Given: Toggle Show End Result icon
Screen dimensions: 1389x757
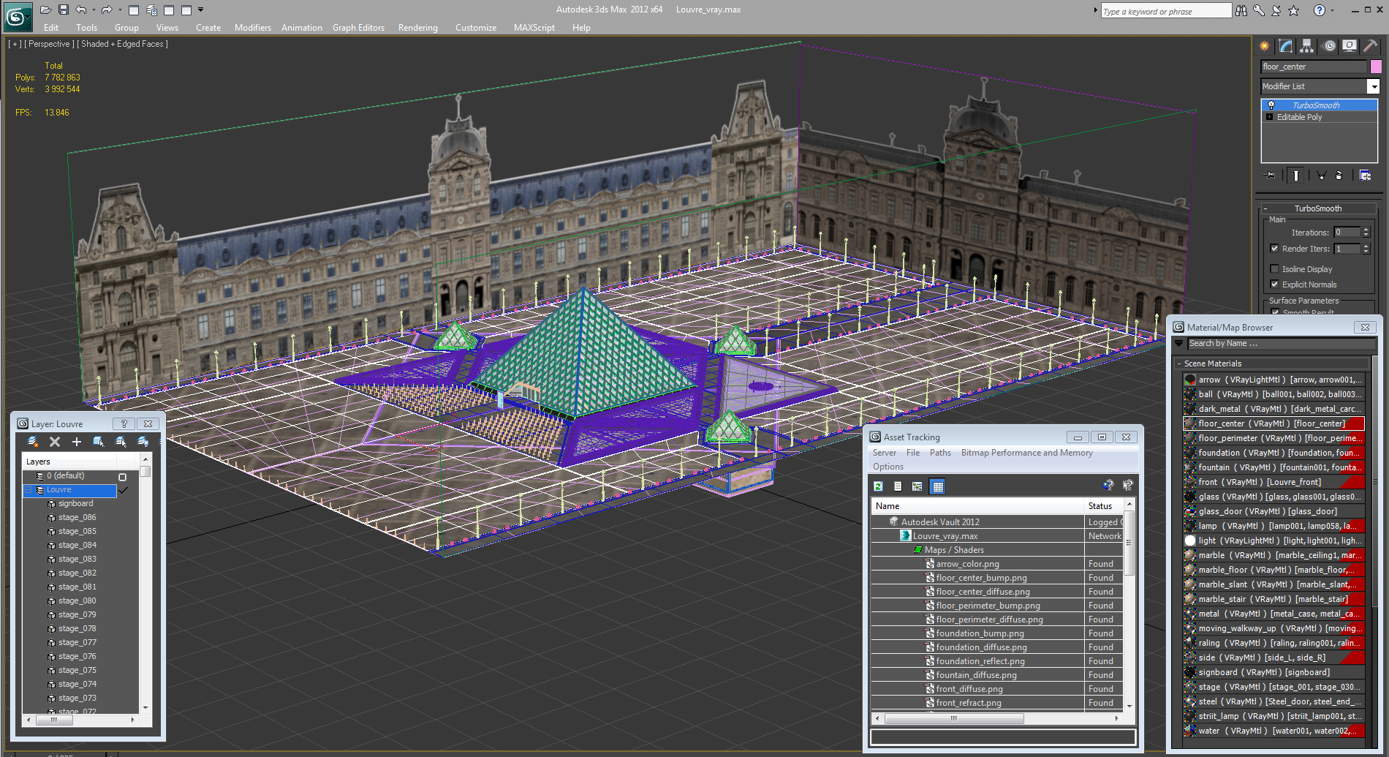Looking at the screenshot, I should pos(1296,176).
